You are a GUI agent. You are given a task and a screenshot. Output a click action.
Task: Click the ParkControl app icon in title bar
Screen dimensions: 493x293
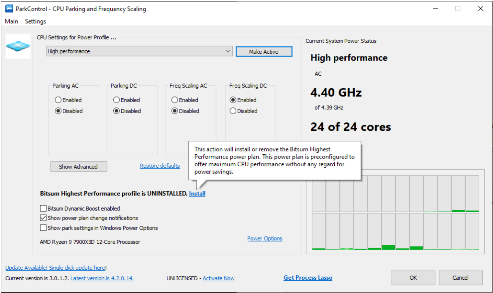(9, 9)
